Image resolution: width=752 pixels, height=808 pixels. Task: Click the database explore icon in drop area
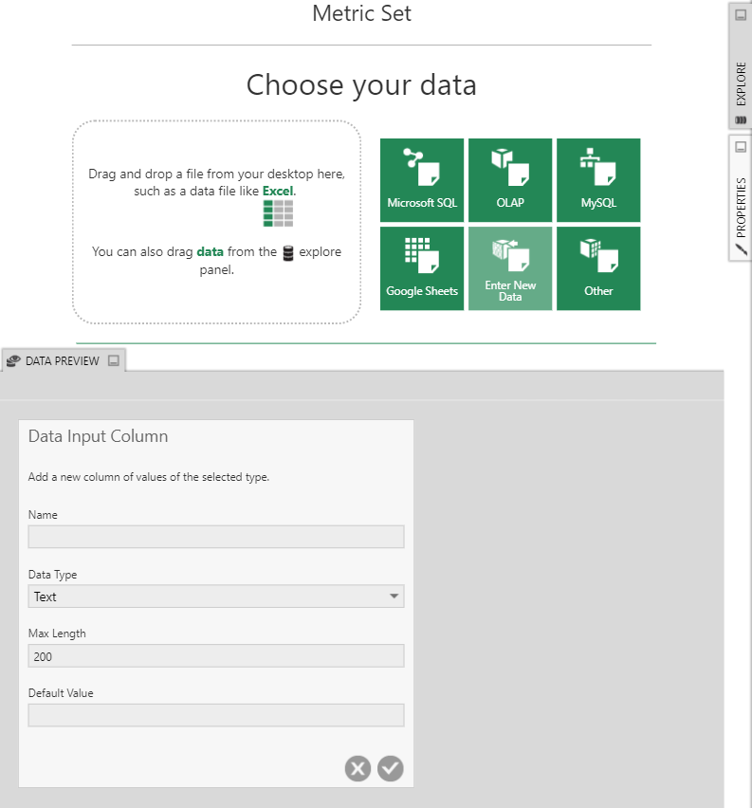click(x=288, y=253)
